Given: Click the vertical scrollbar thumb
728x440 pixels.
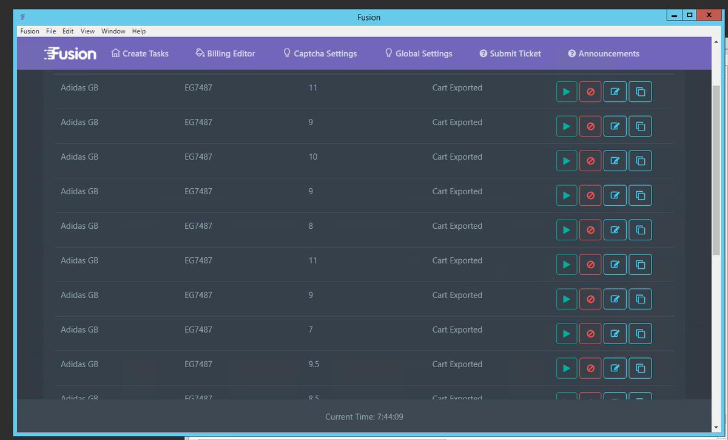Looking at the screenshot, I should [716, 170].
